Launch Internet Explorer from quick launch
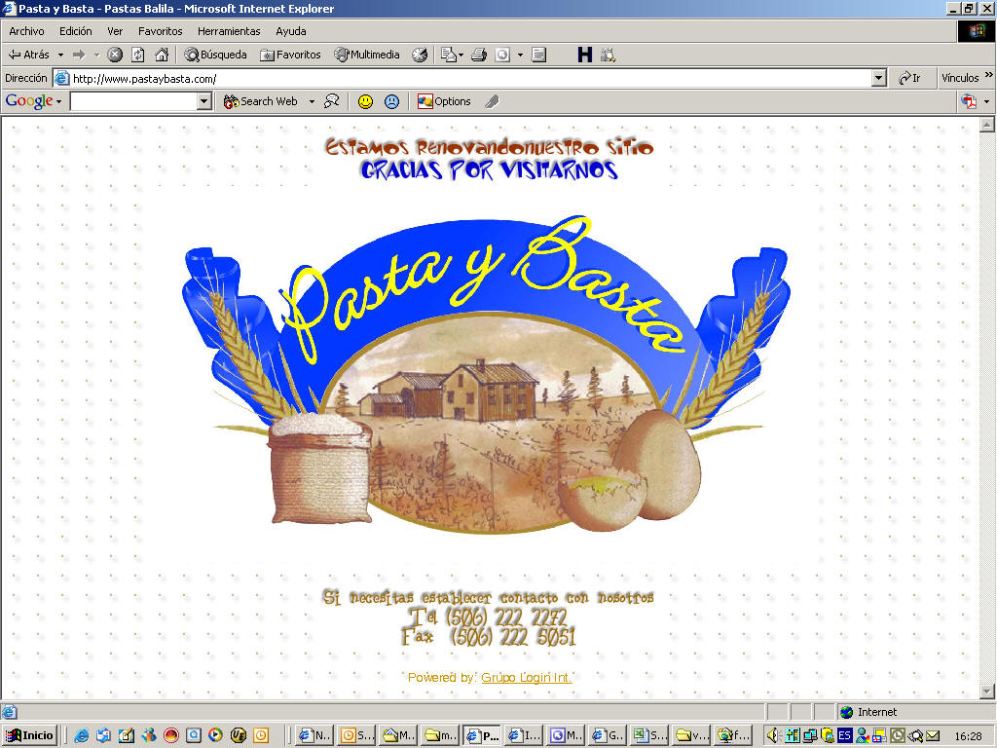This screenshot has height=748, width=997. 82,735
